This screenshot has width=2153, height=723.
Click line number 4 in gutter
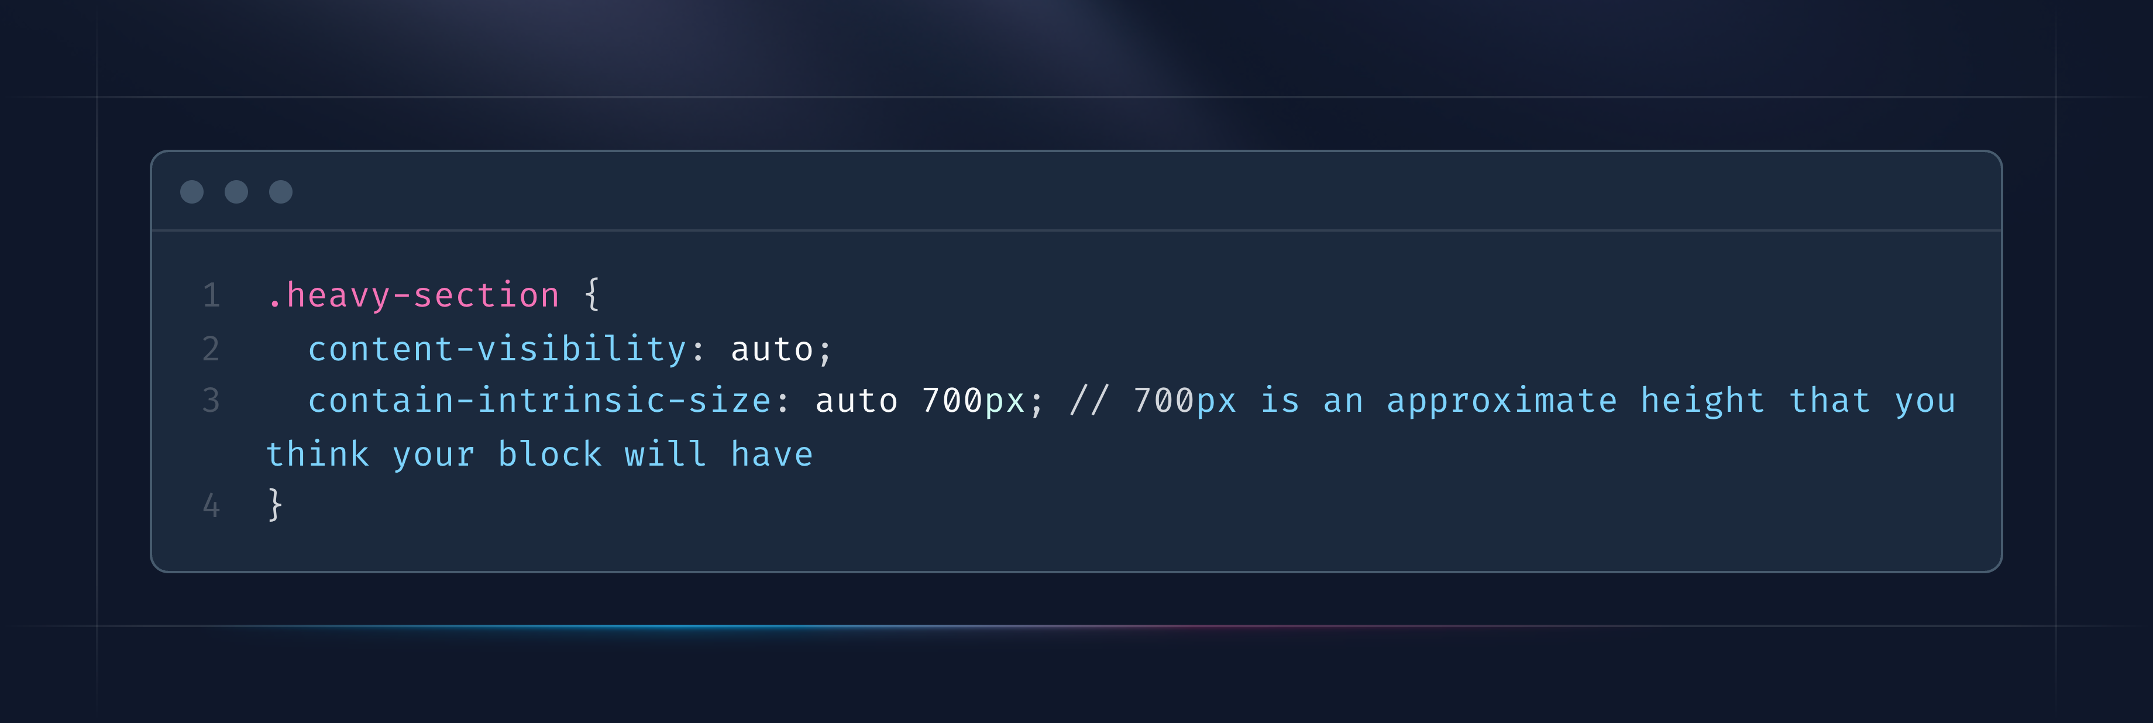point(211,505)
